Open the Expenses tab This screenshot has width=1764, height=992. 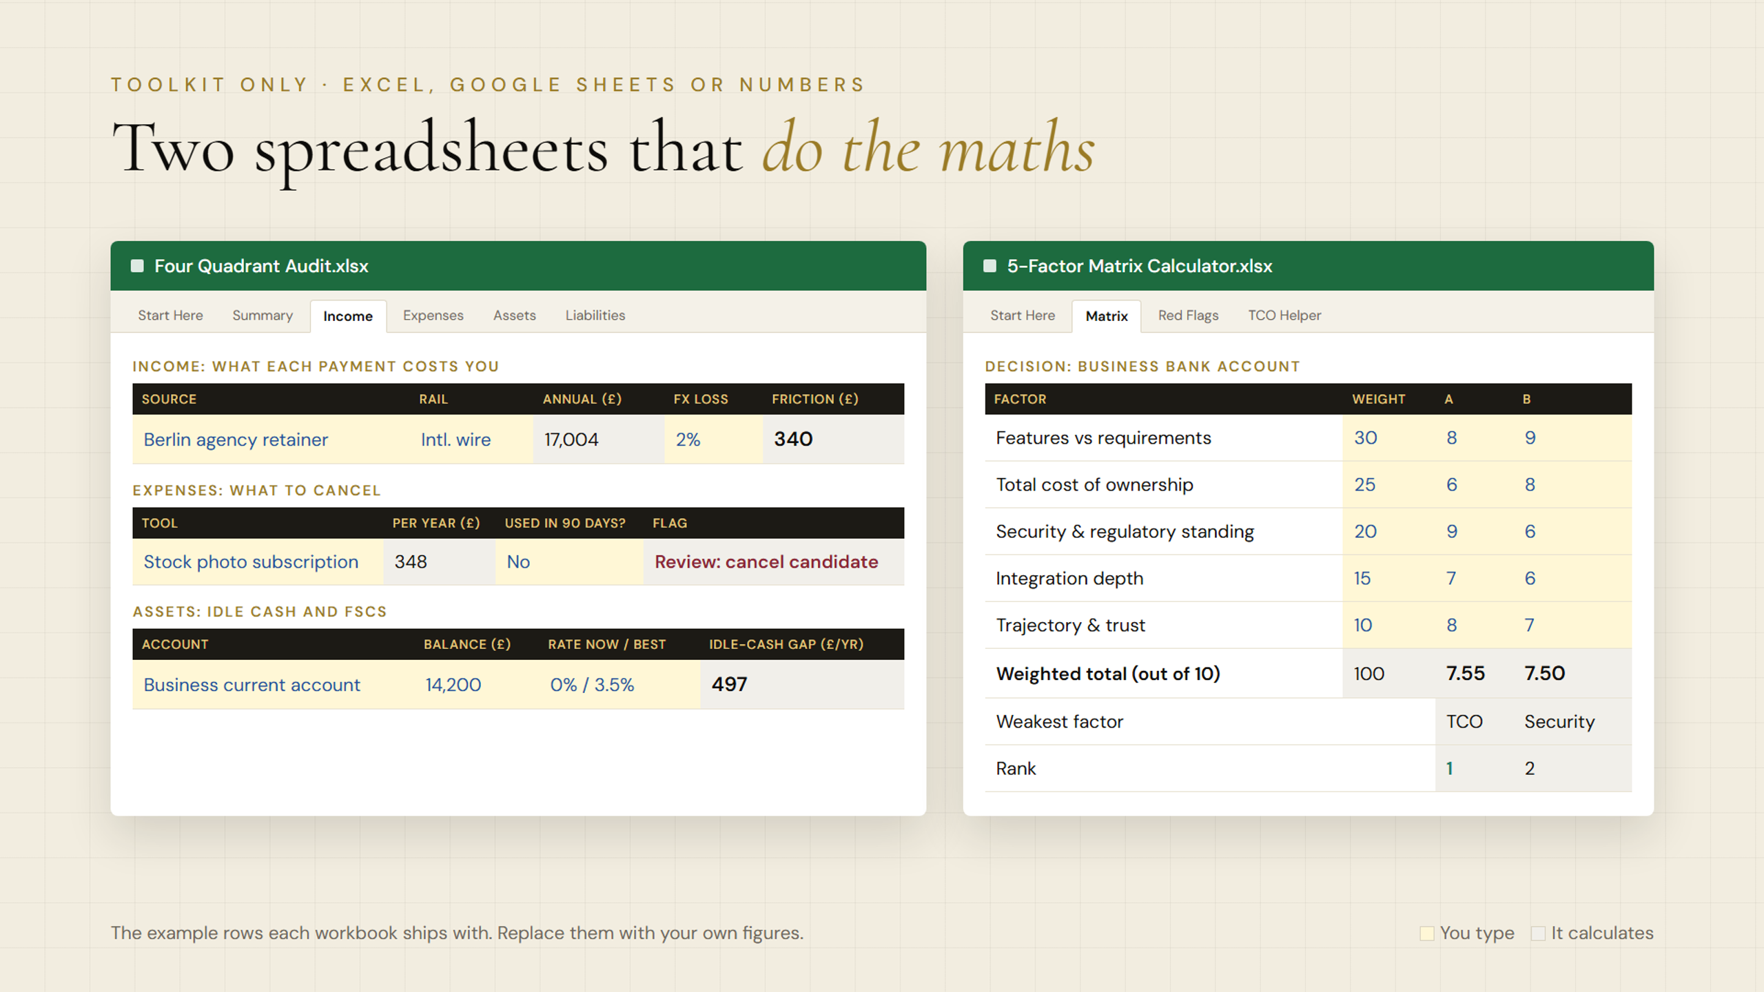433,316
